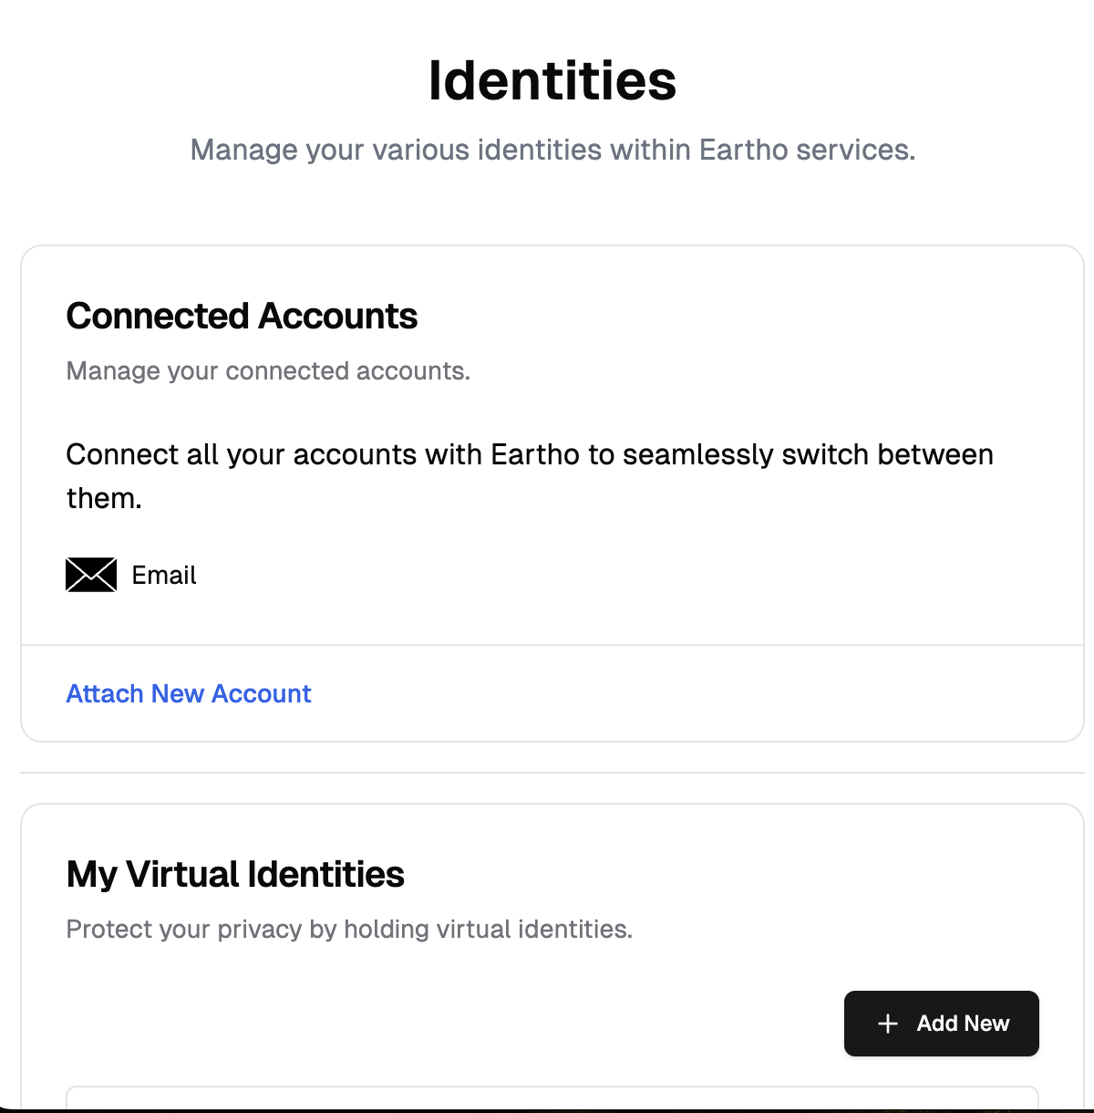This screenshot has width=1094, height=1113.
Task: Click the My Virtual Identities heading
Action: click(235, 874)
